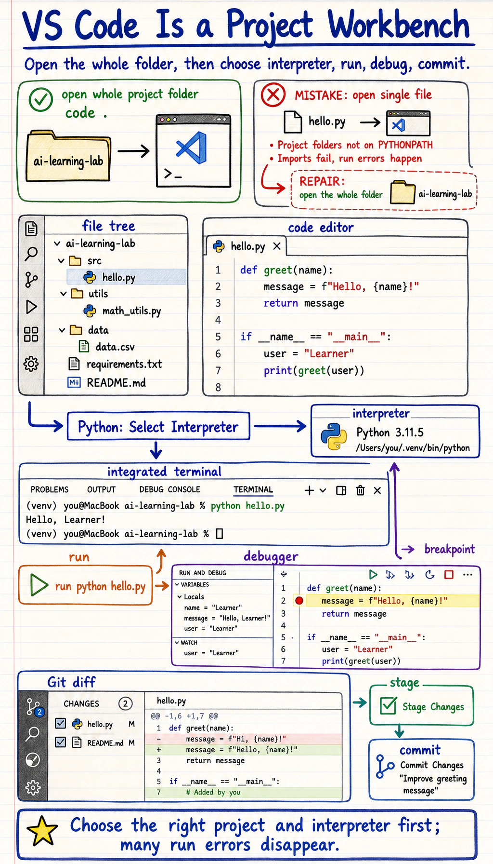Collapse the ai-learning-lab root folder chevron
Viewport: 493px width, 864px height.
coord(57,243)
